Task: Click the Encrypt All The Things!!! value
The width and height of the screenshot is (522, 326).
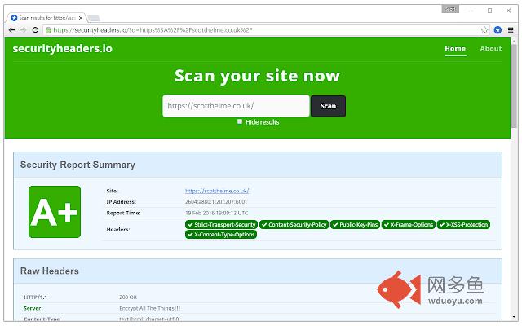Action: [150, 308]
